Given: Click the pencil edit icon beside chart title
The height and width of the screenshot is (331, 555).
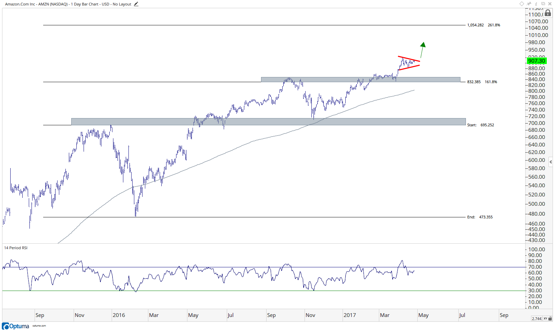Looking at the screenshot, I should click(136, 4).
